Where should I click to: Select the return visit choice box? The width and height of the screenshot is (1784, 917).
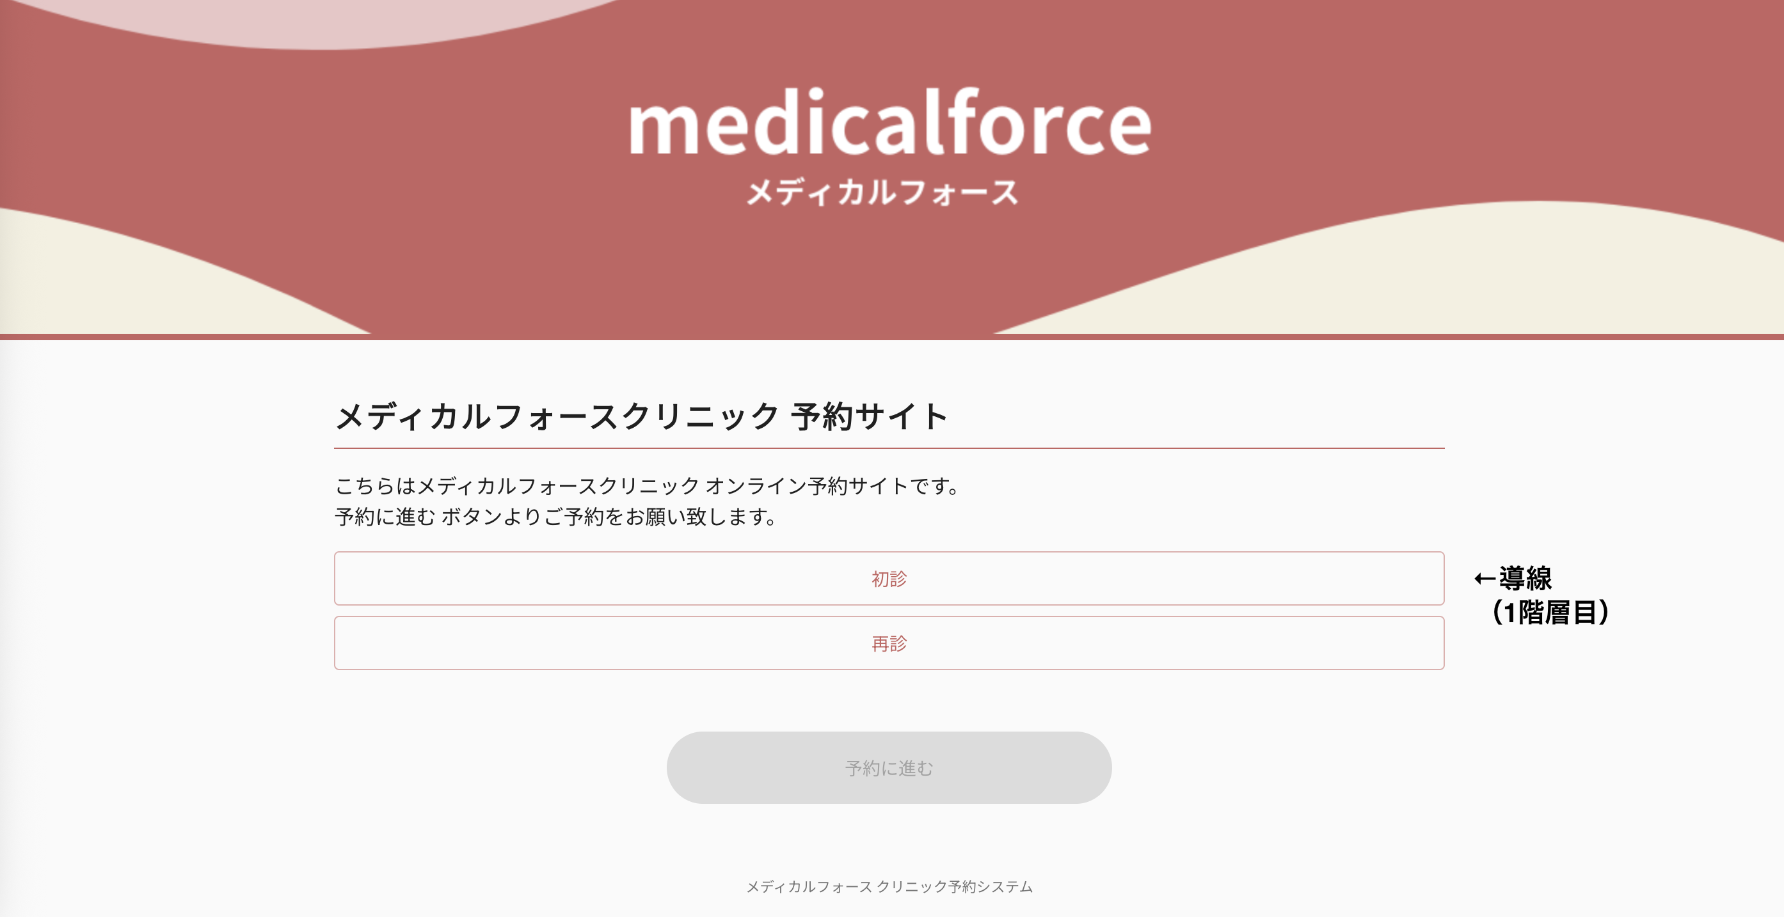889,643
